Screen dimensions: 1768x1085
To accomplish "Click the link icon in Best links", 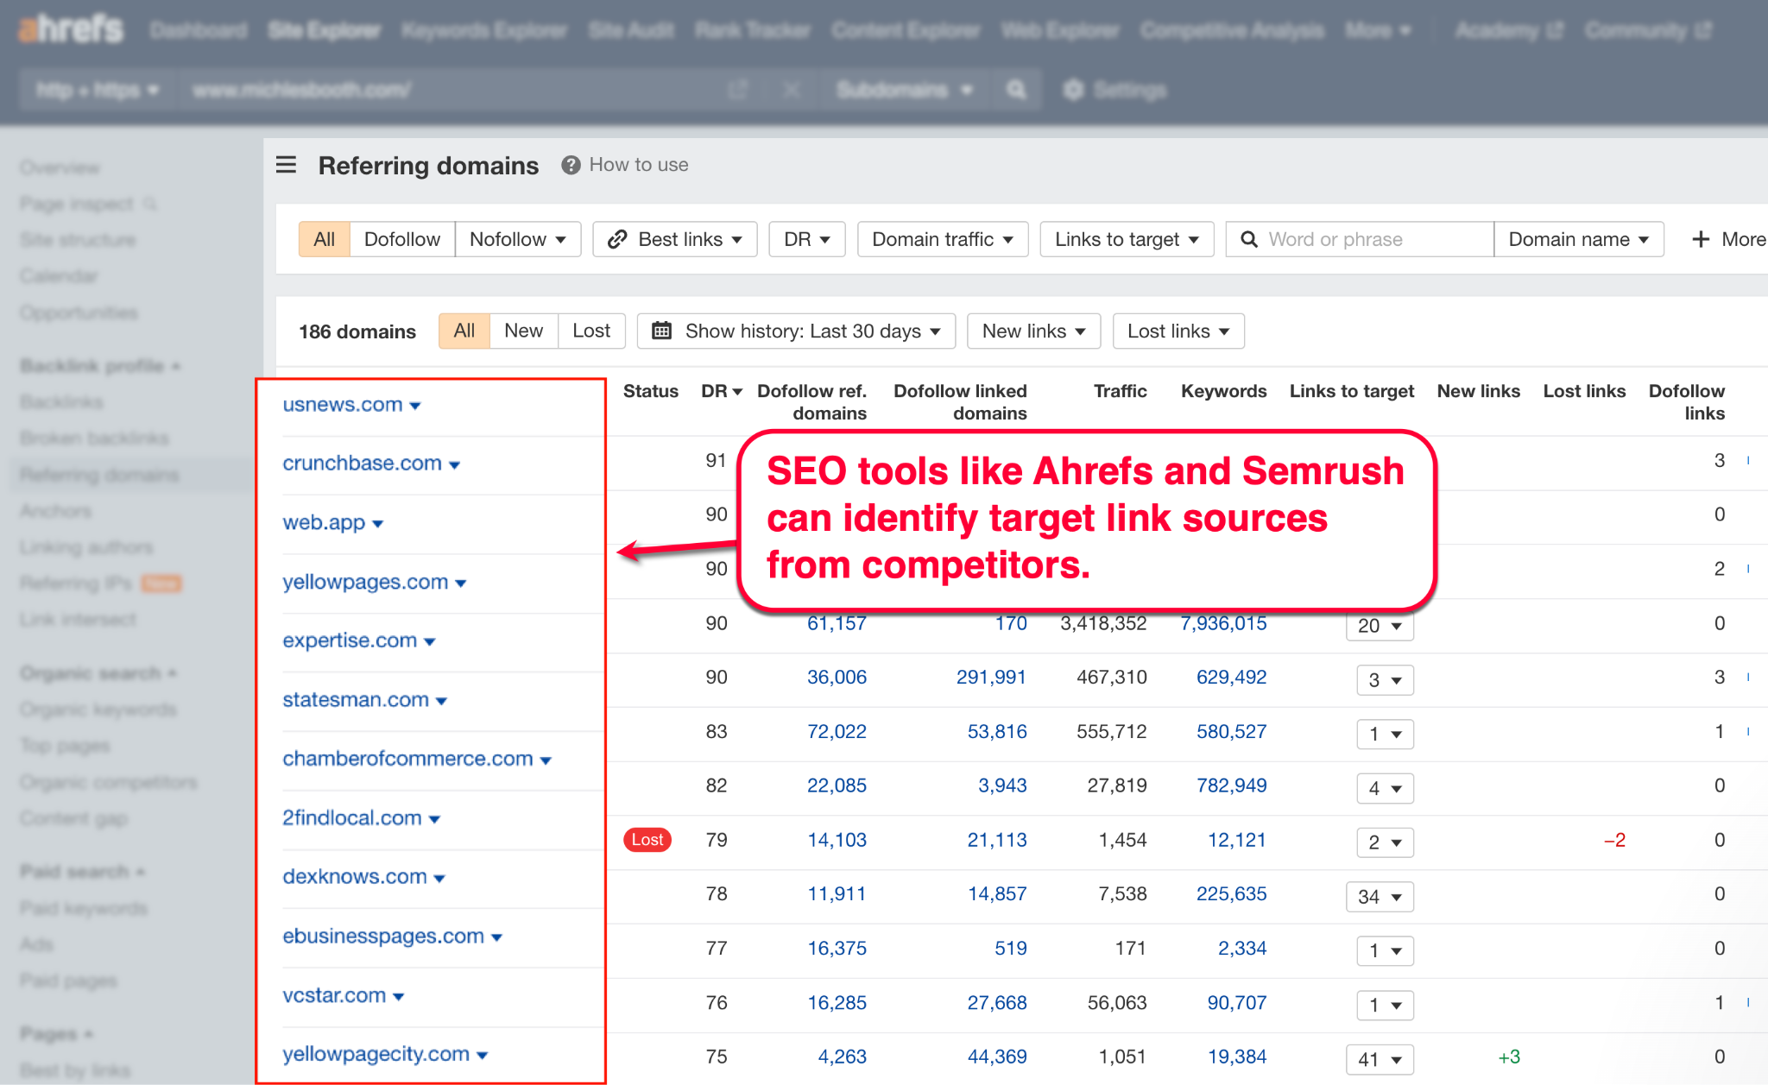I will (616, 239).
